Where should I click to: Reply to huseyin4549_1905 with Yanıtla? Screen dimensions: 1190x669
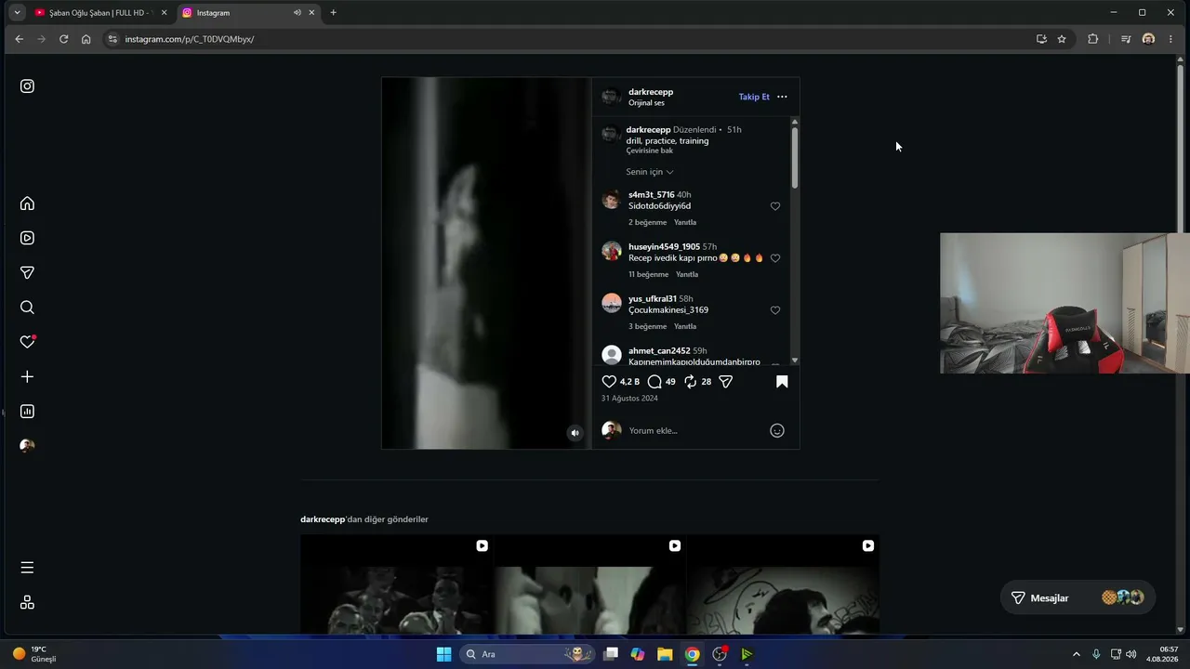687,274
